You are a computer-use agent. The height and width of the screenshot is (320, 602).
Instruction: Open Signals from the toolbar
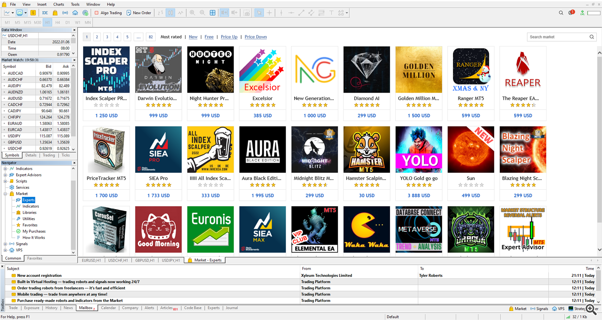65,13
